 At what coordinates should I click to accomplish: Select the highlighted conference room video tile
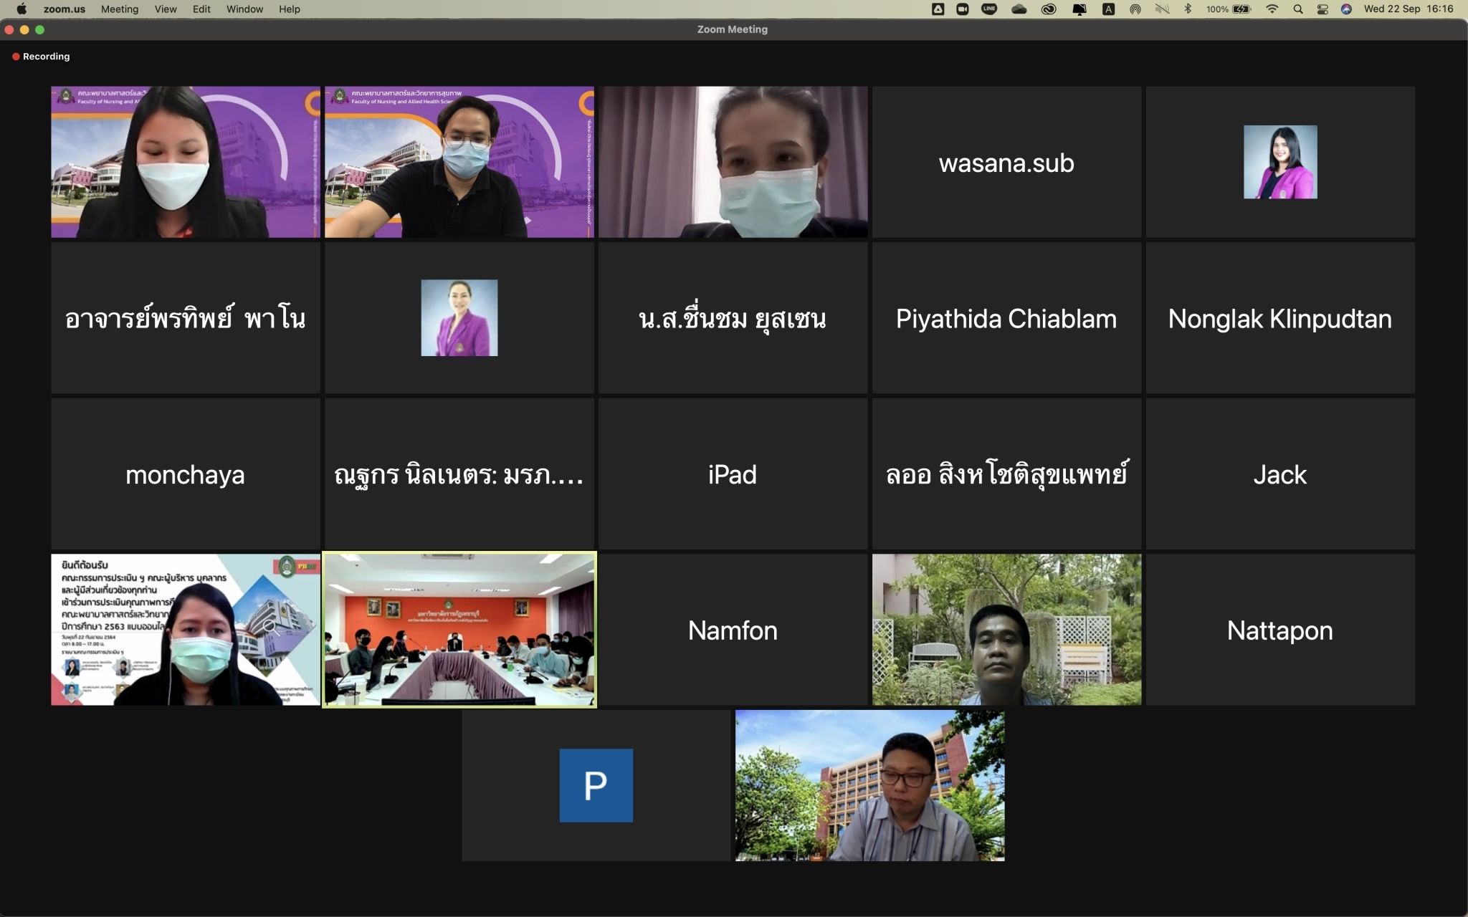(459, 630)
